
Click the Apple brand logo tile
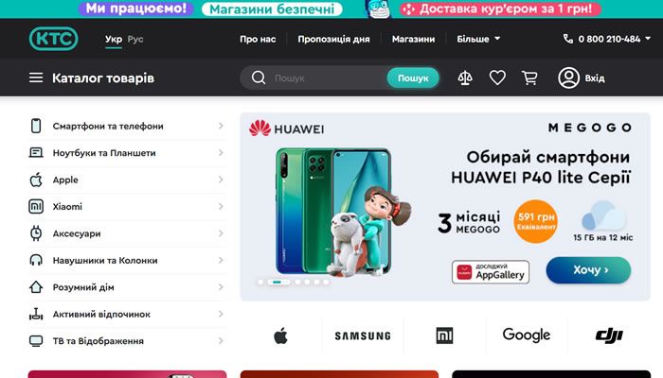tap(280, 335)
